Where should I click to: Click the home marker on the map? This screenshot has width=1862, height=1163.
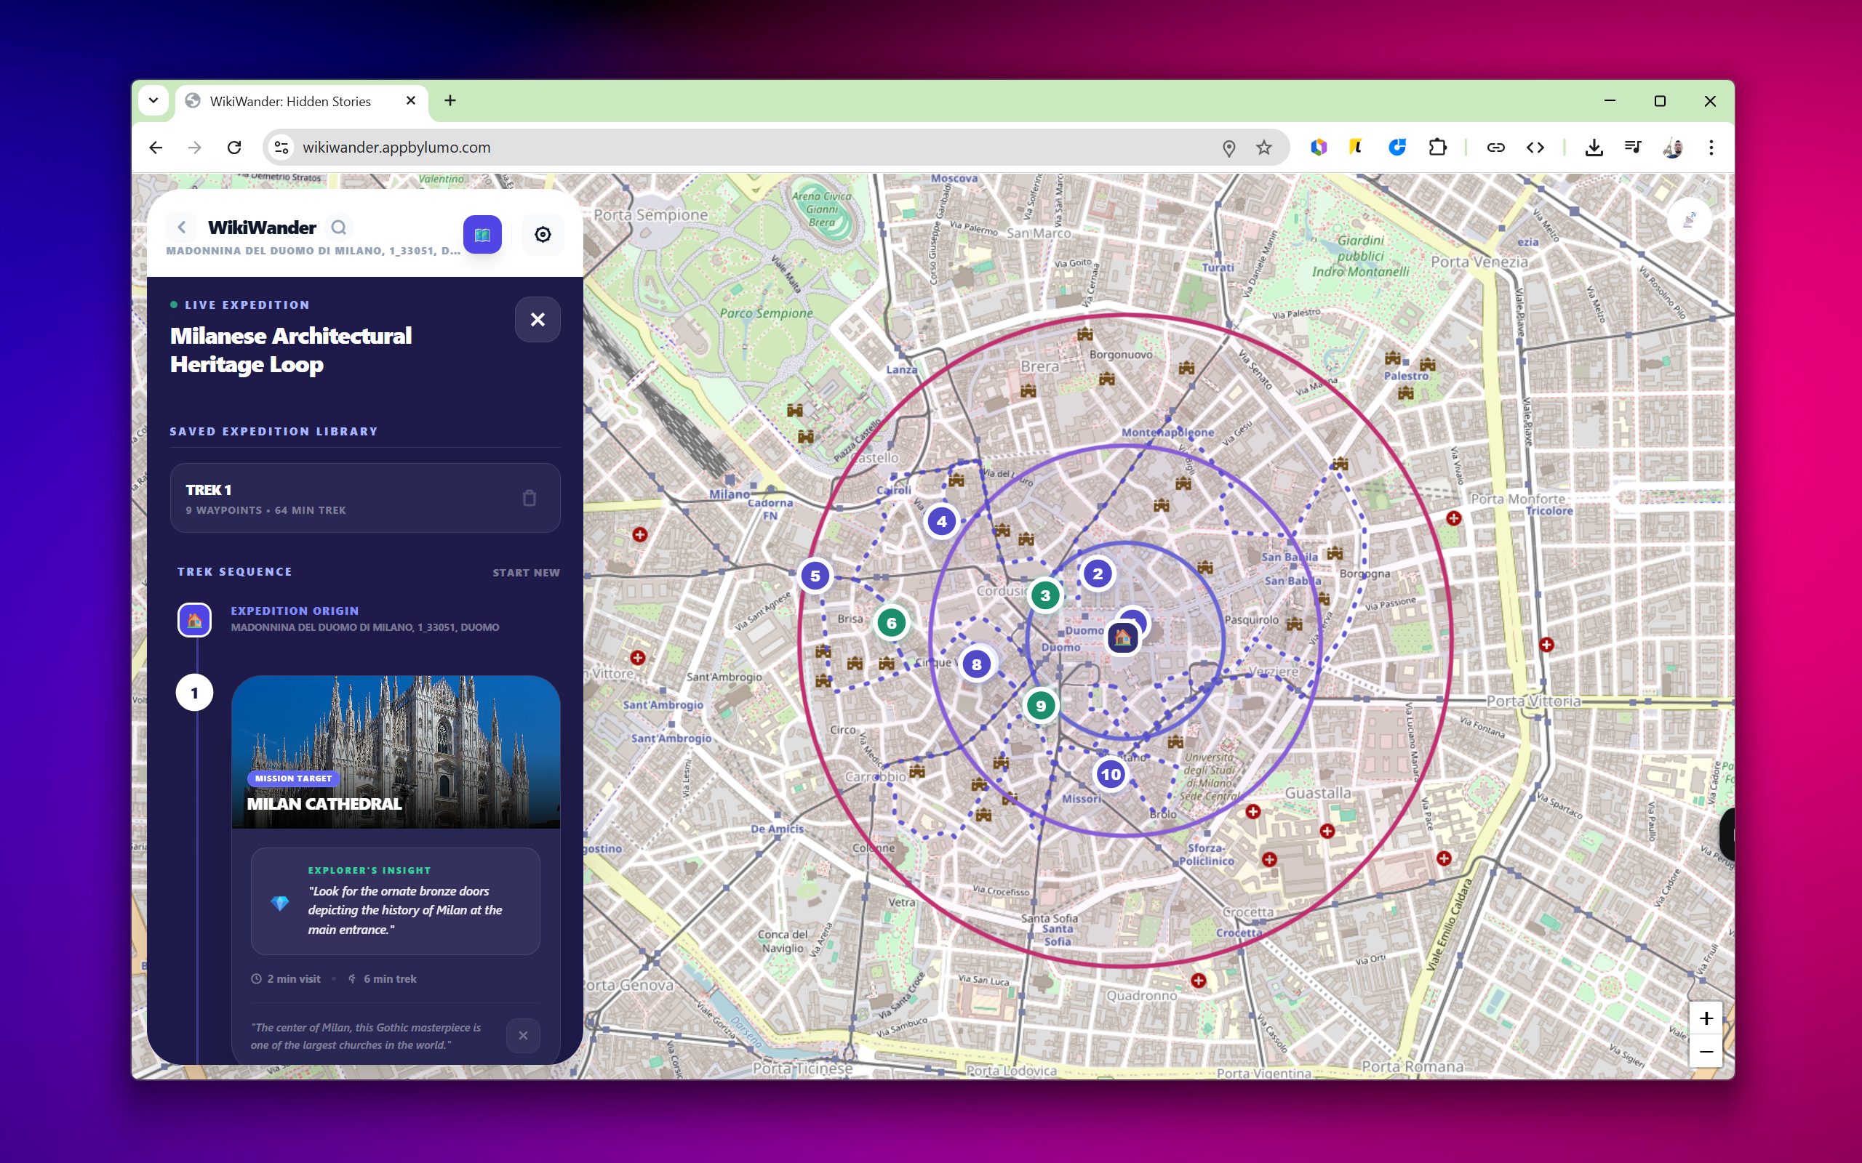1122,637
